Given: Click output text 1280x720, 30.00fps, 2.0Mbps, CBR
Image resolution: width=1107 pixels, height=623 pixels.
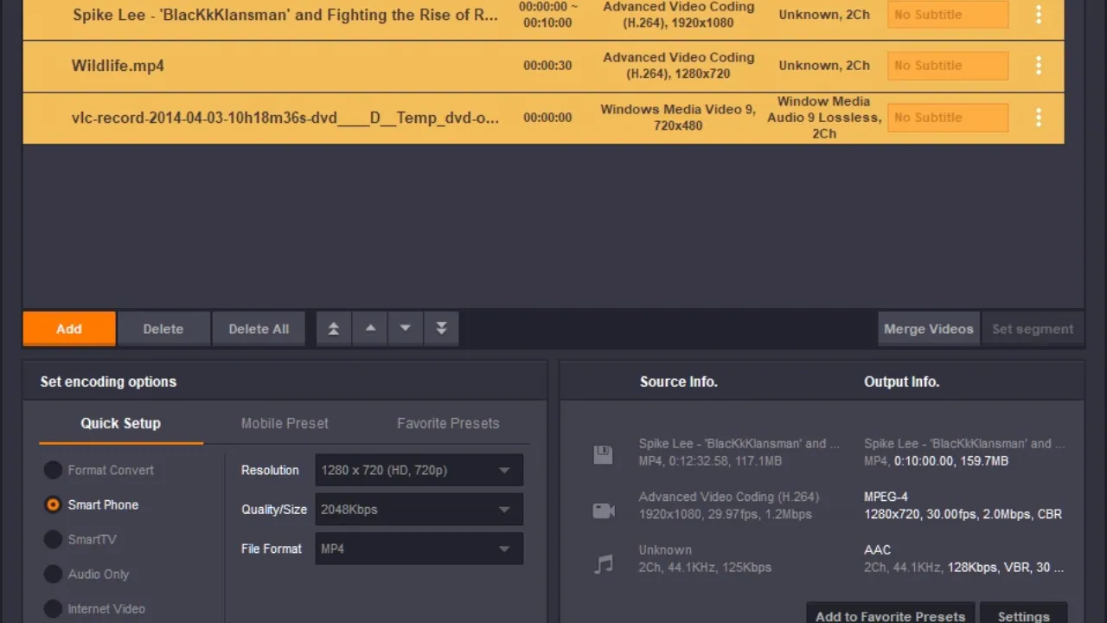Looking at the screenshot, I should pyautogui.click(x=963, y=514).
